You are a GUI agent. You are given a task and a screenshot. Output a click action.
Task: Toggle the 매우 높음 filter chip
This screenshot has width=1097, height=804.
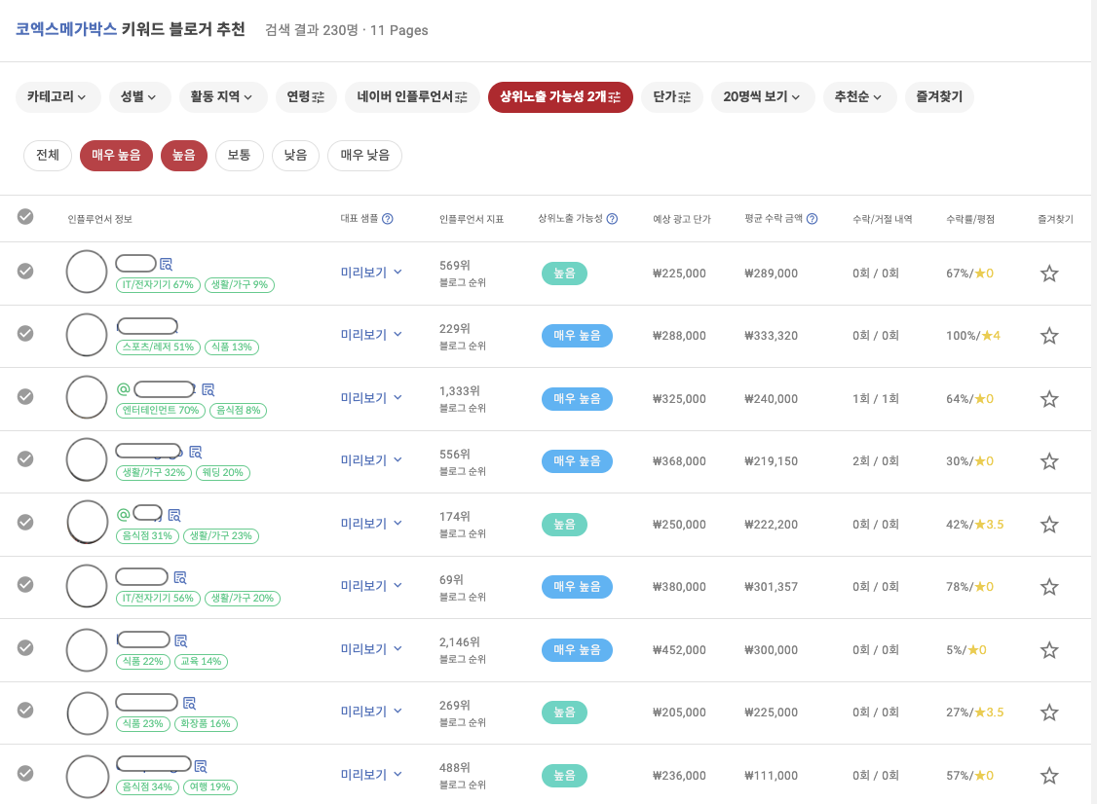116,155
